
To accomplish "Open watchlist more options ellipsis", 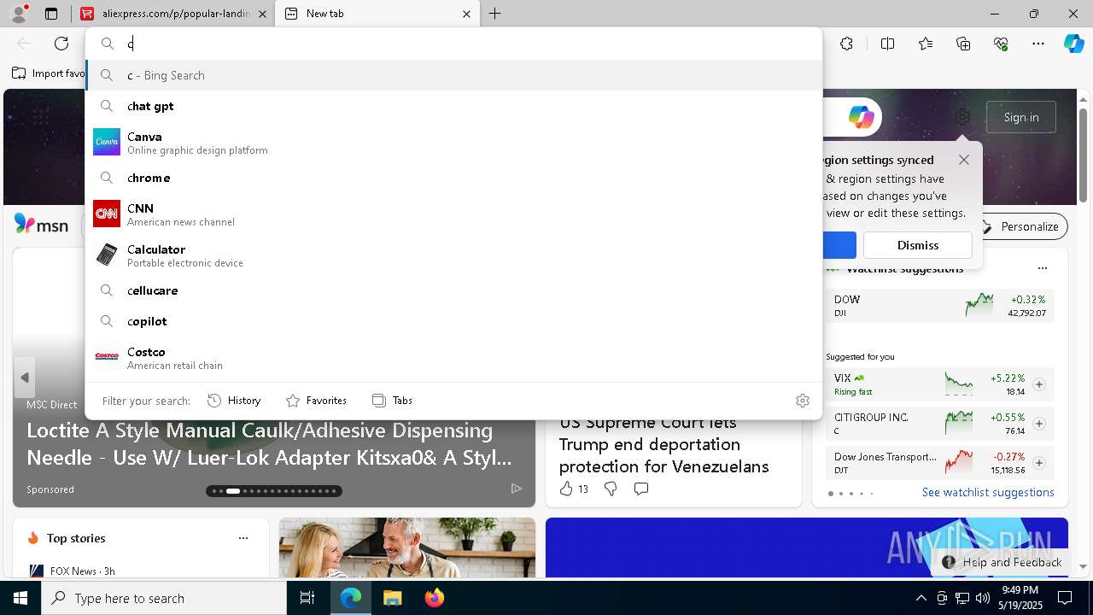I will pyautogui.click(x=1043, y=268).
